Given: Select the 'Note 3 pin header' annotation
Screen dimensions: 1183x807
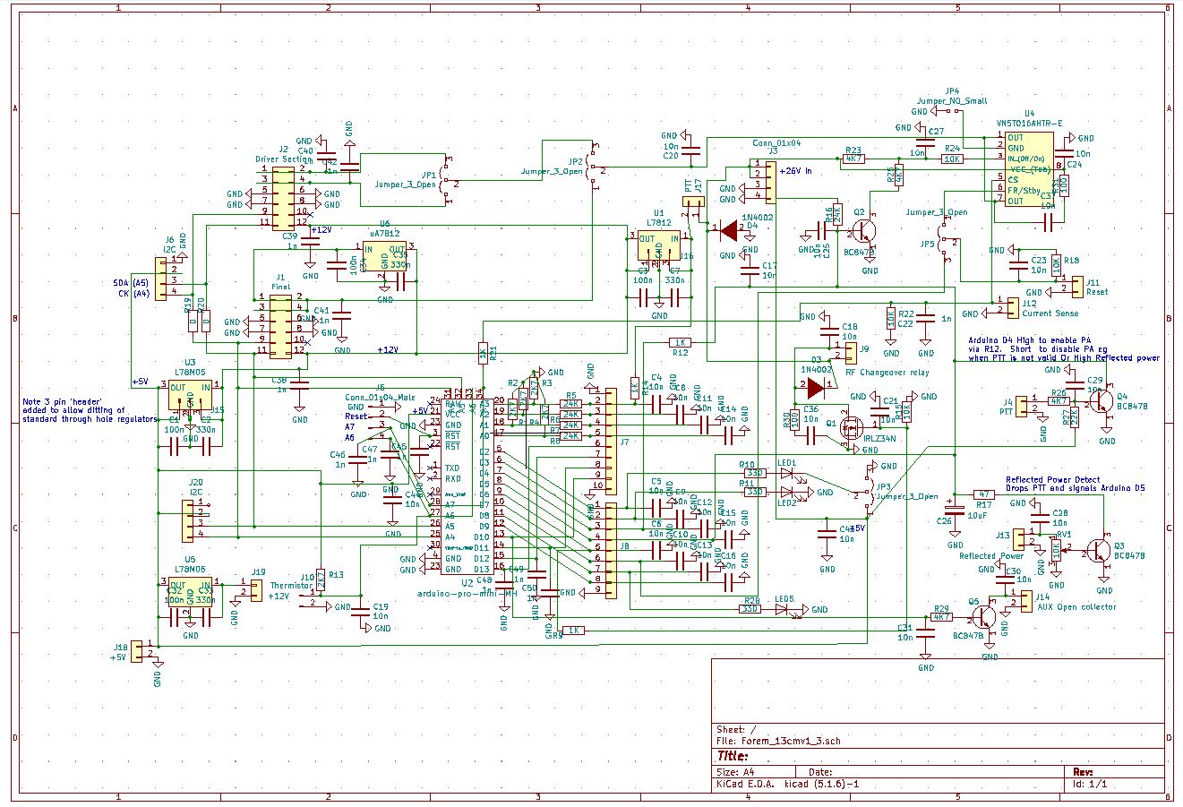Looking at the screenshot, I should click(x=88, y=410).
